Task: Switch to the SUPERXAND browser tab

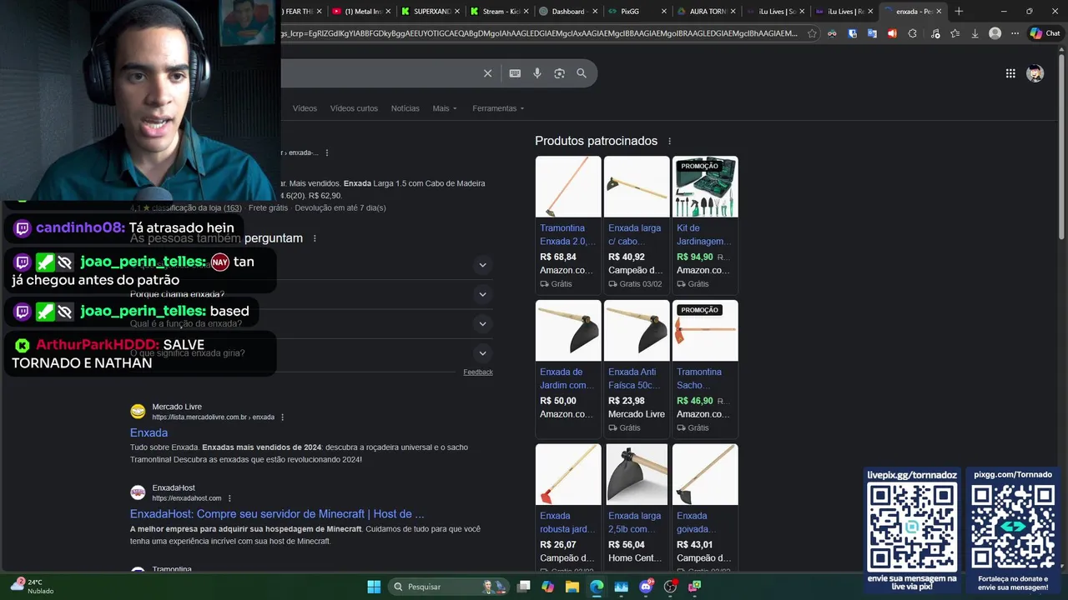Action: pos(431,11)
